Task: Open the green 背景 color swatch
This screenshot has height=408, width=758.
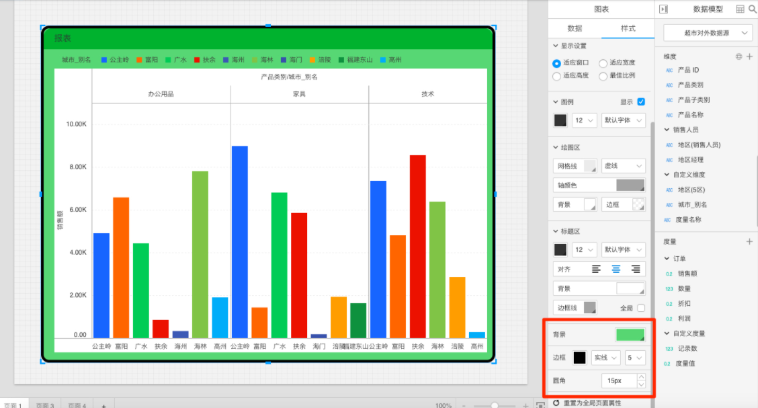Action: (630, 334)
